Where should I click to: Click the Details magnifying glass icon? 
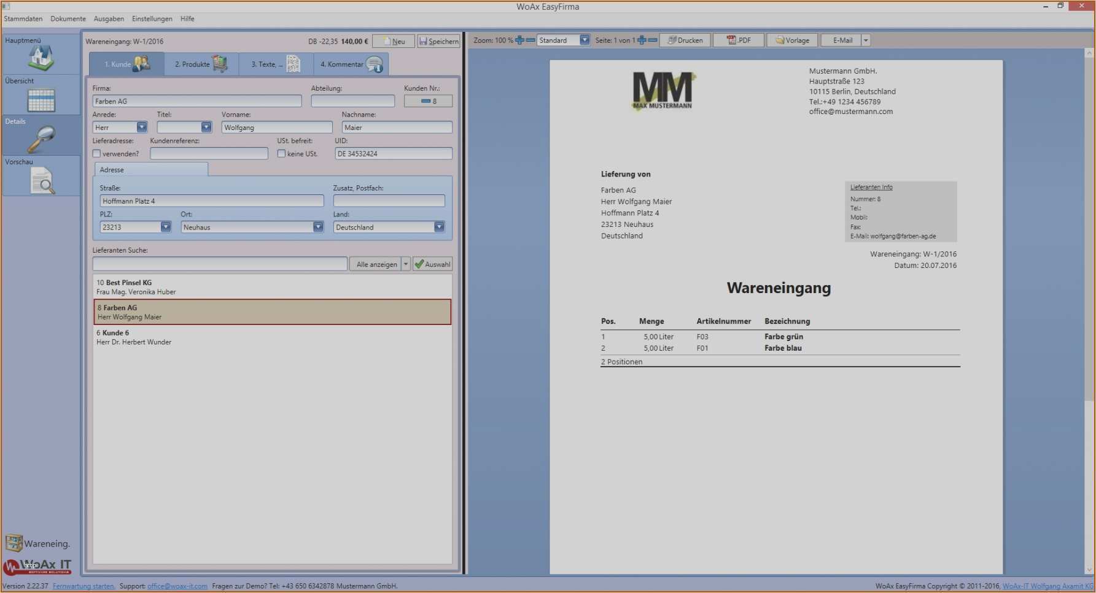click(41, 140)
